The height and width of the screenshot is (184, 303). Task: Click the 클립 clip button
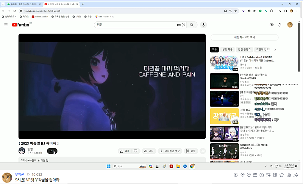pyautogui.click(x=191, y=151)
